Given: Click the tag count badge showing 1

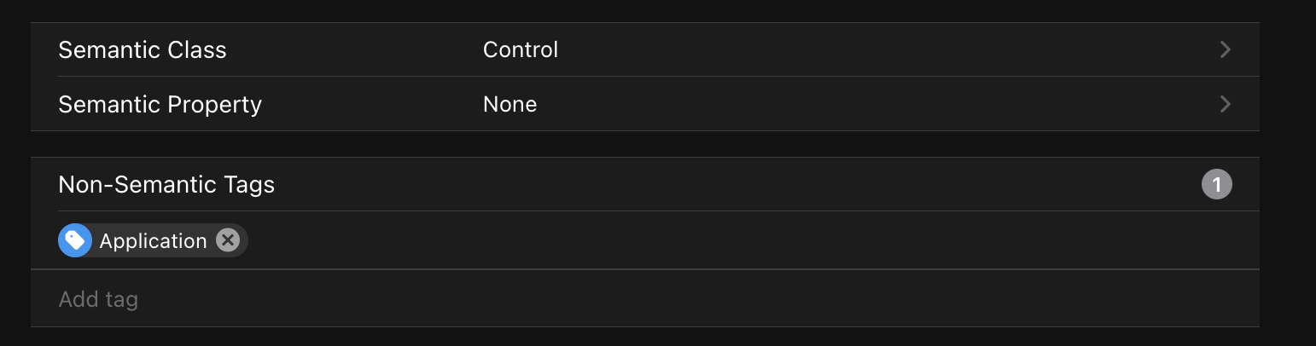Looking at the screenshot, I should click(x=1216, y=184).
